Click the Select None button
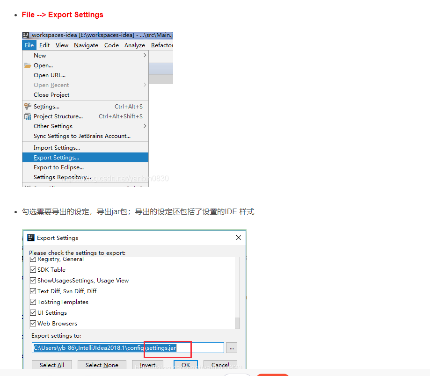The image size is (430, 376). coord(102,365)
